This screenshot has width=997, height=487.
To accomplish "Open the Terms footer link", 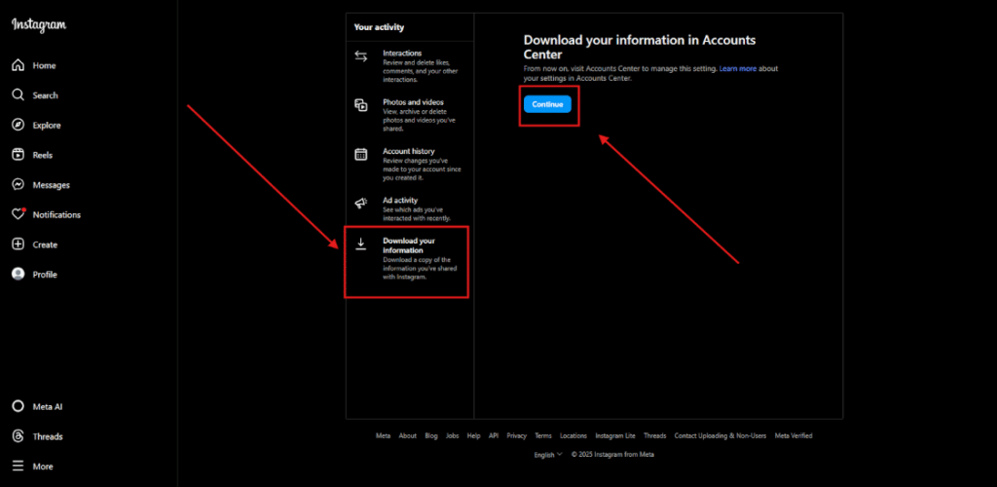I will [x=543, y=436].
